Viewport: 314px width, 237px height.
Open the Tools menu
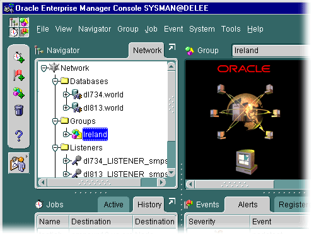pos(231,29)
